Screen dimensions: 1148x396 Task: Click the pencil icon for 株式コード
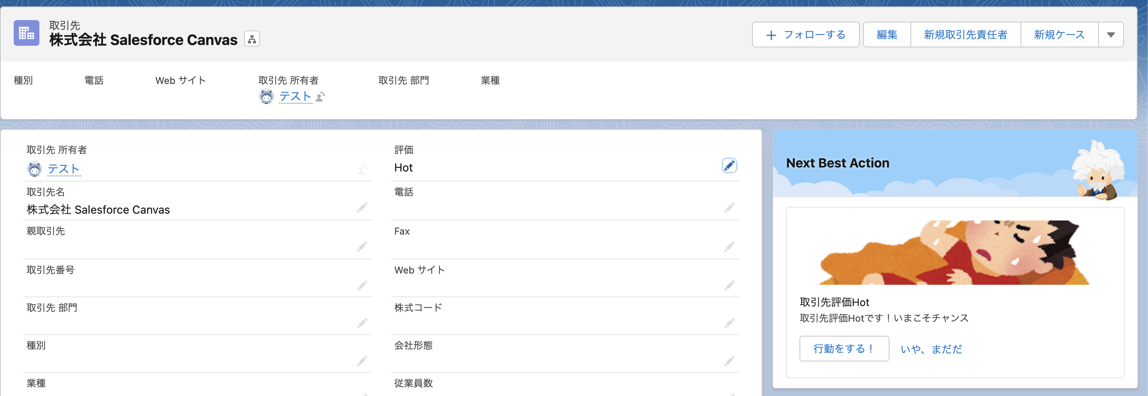730,323
